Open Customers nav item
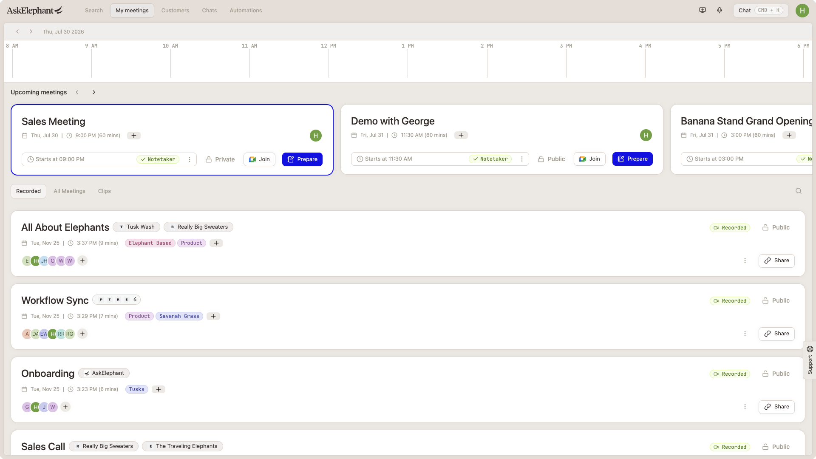The width and height of the screenshot is (816, 459). (x=176, y=10)
